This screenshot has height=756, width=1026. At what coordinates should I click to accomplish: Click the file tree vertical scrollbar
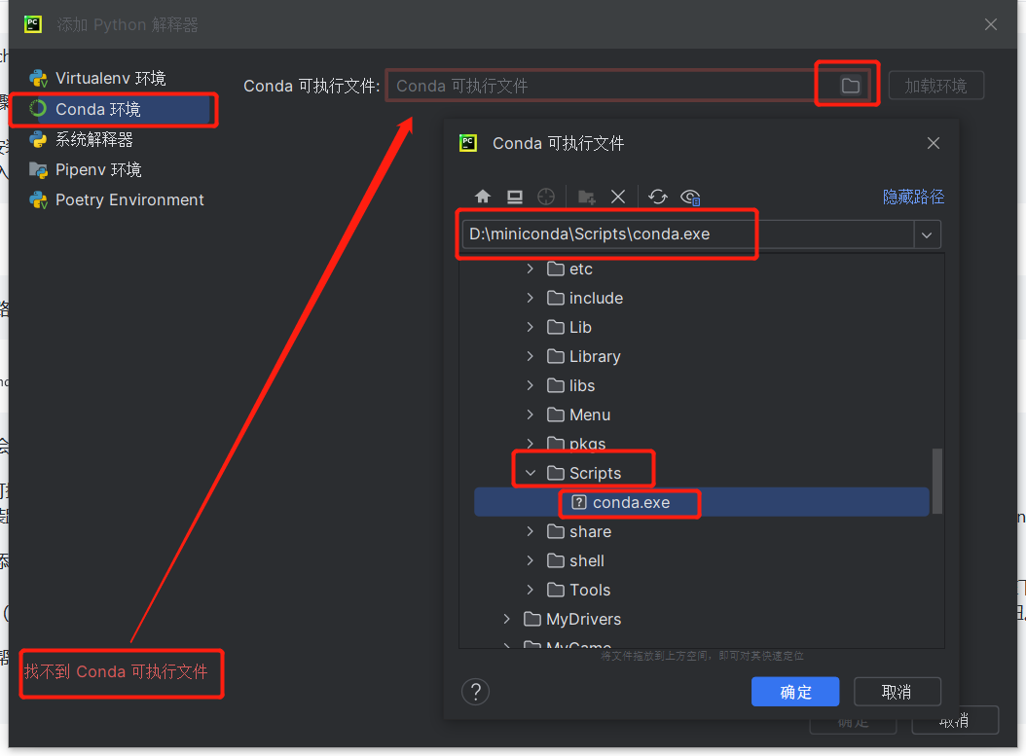click(937, 481)
